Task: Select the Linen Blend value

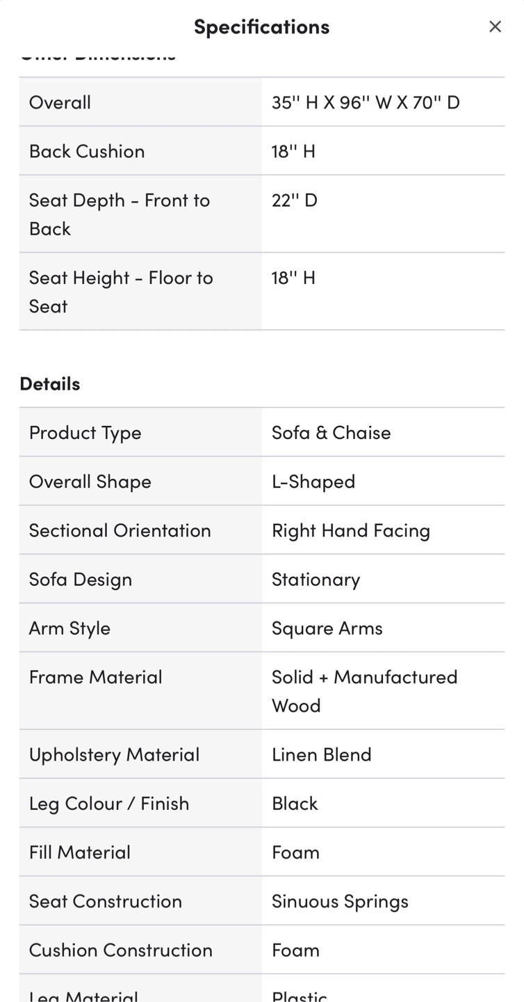Action: [x=322, y=754]
